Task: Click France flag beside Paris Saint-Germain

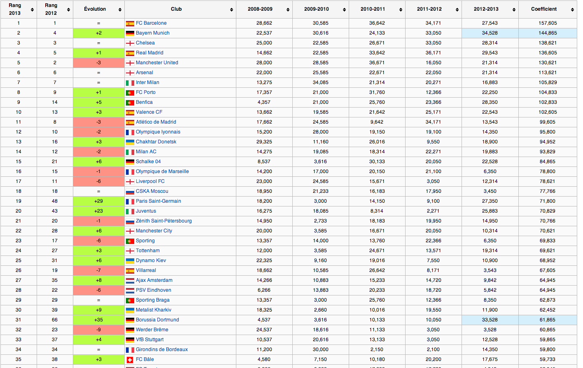Action: (x=130, y=202)
